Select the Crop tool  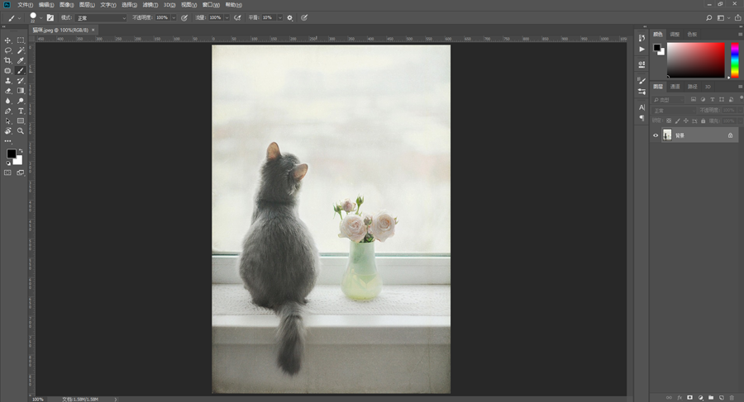8,60
